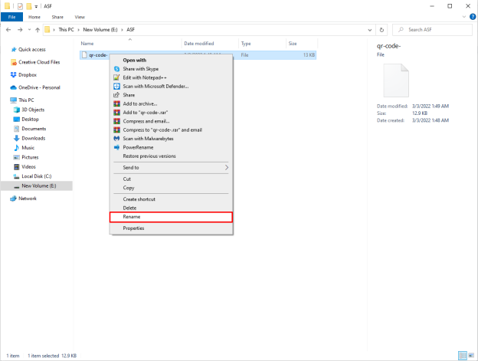The width and height of the screenshot is (478, 361).
Task: Click the Malwarebytes icon in context menu
Action: [x=116, y=139]
